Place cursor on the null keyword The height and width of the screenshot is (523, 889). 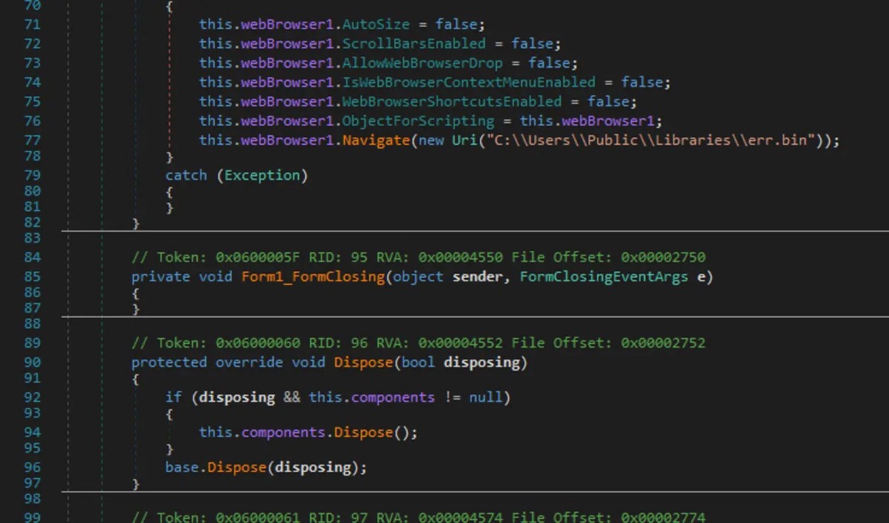click(485, 397)
